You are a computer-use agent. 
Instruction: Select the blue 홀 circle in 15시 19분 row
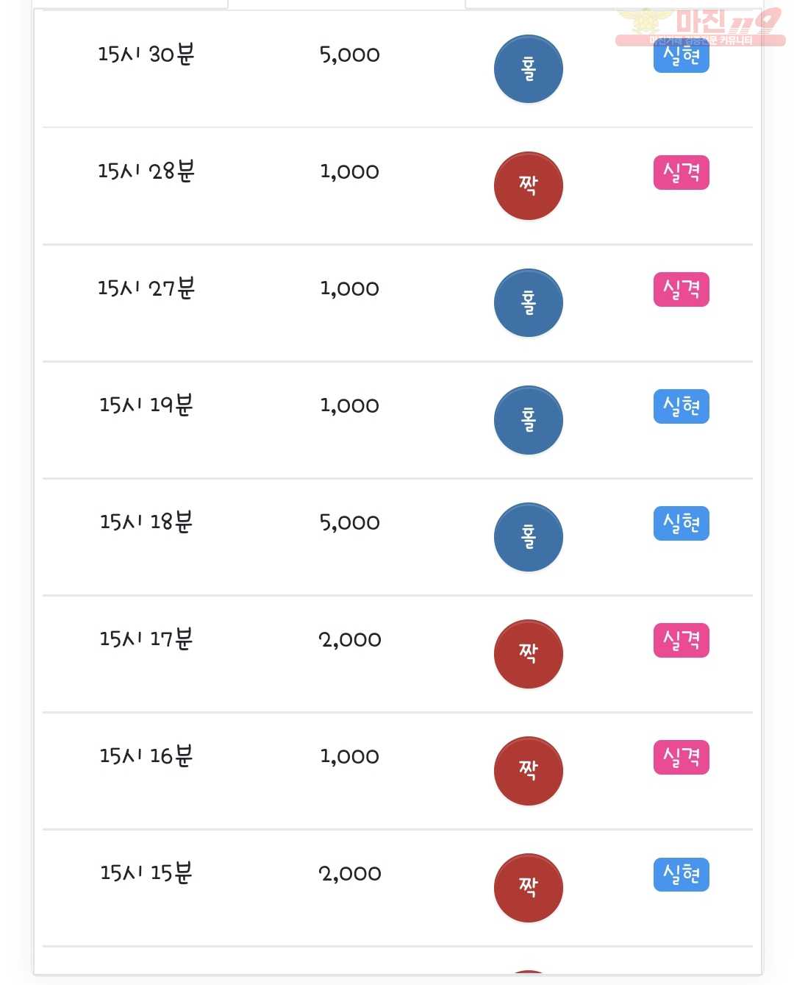click(528, 420)
